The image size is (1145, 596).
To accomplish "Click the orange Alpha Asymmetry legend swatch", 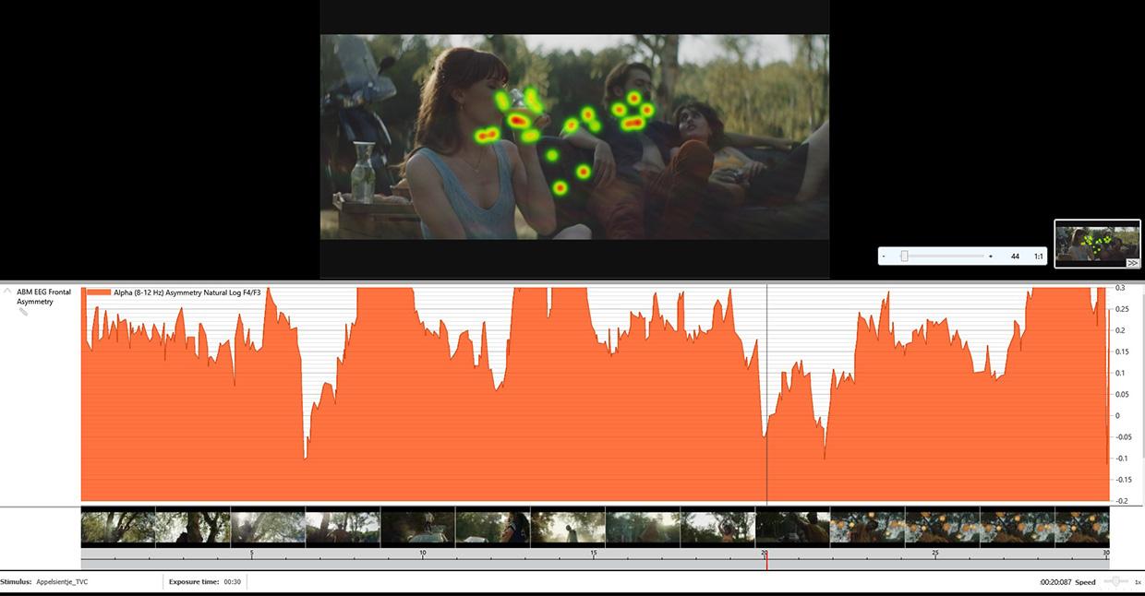I will [99, 292].
